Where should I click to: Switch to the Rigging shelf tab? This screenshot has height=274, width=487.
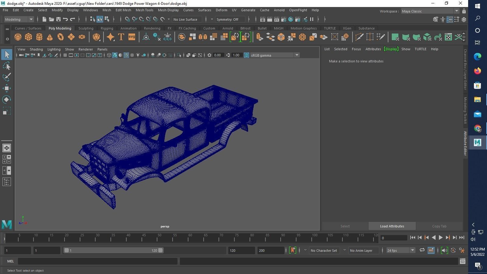click(107, 28)
